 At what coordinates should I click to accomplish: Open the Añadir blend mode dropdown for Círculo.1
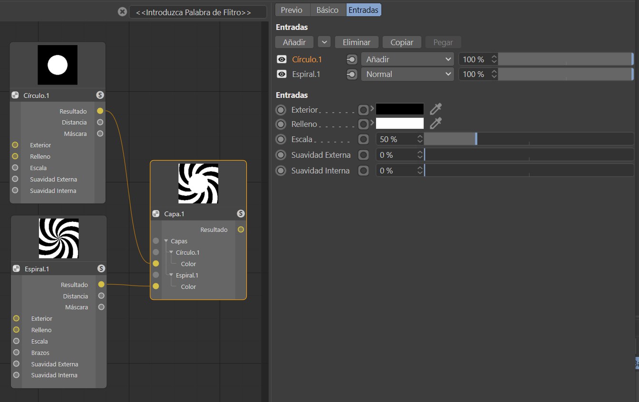tap(407, 59)
